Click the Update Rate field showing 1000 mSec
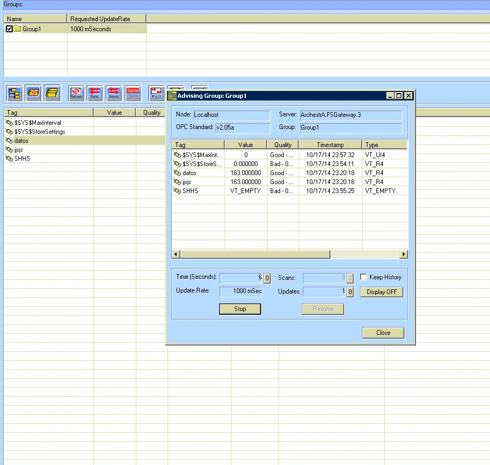490x465 pixels. [241, 291]
